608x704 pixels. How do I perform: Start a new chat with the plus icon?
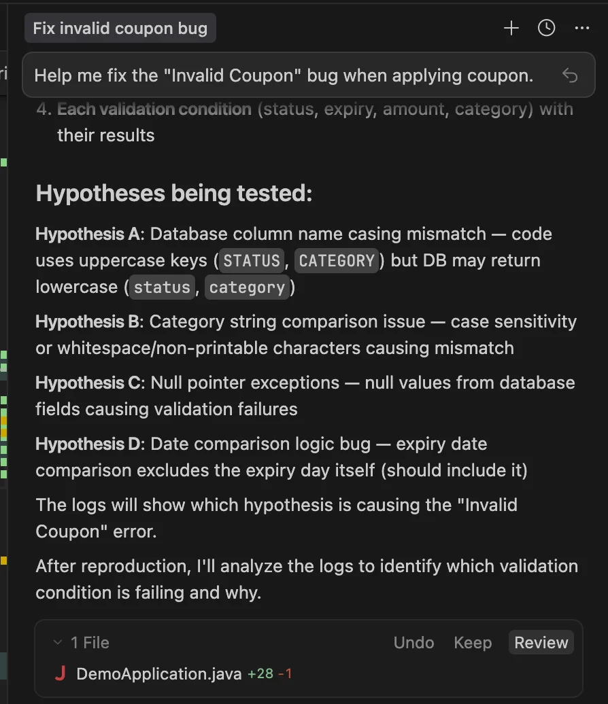click(511, 28)
